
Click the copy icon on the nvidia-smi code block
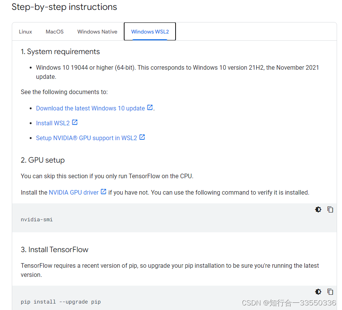pos(330,209)
